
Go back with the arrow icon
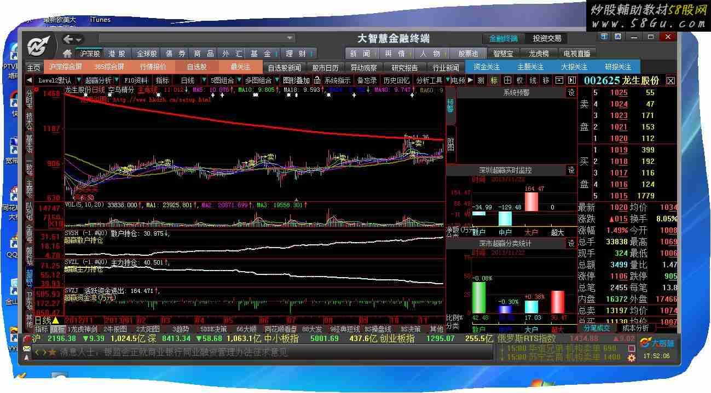[x=68, y=39]
